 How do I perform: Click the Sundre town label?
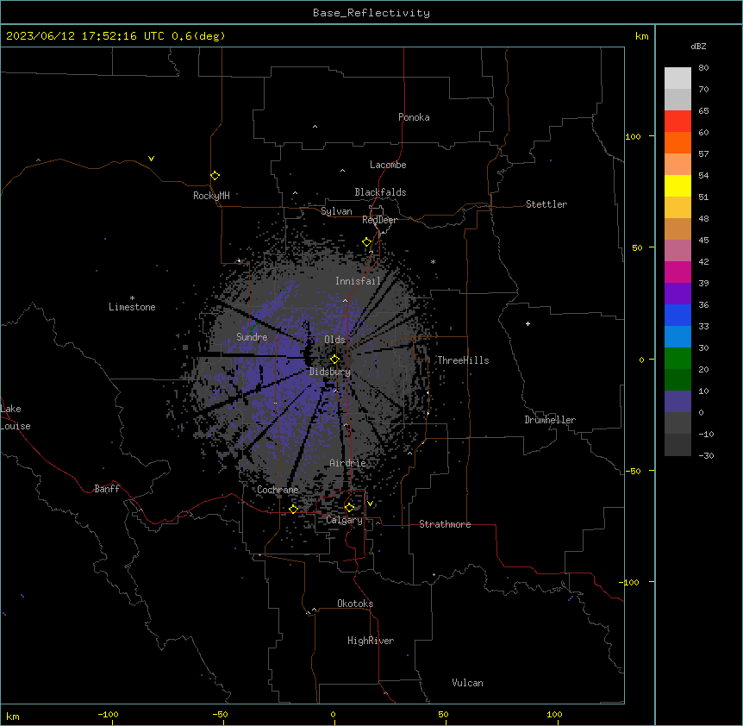tap(252, 337)
